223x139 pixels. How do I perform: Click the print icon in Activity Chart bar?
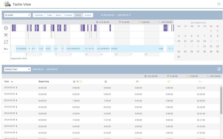pyautogui.click(x=219, y=69)
